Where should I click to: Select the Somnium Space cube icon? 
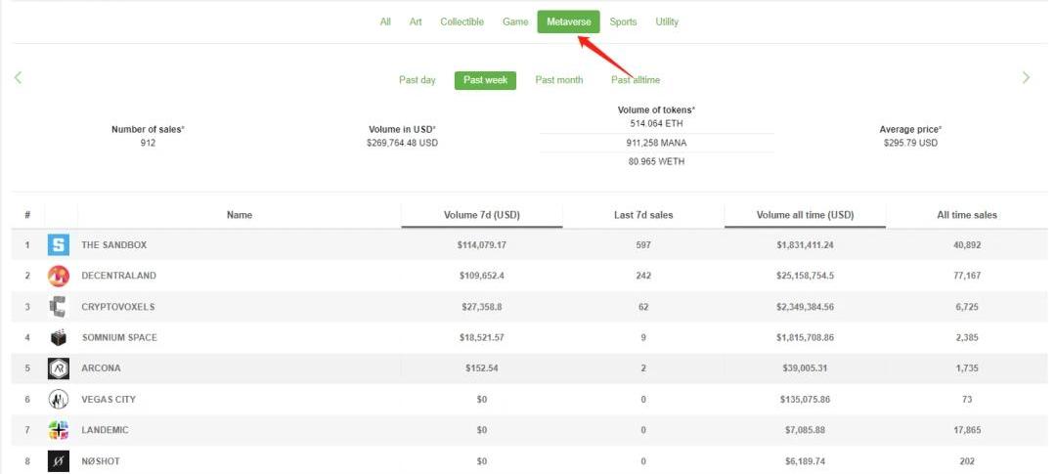(59, 338)
